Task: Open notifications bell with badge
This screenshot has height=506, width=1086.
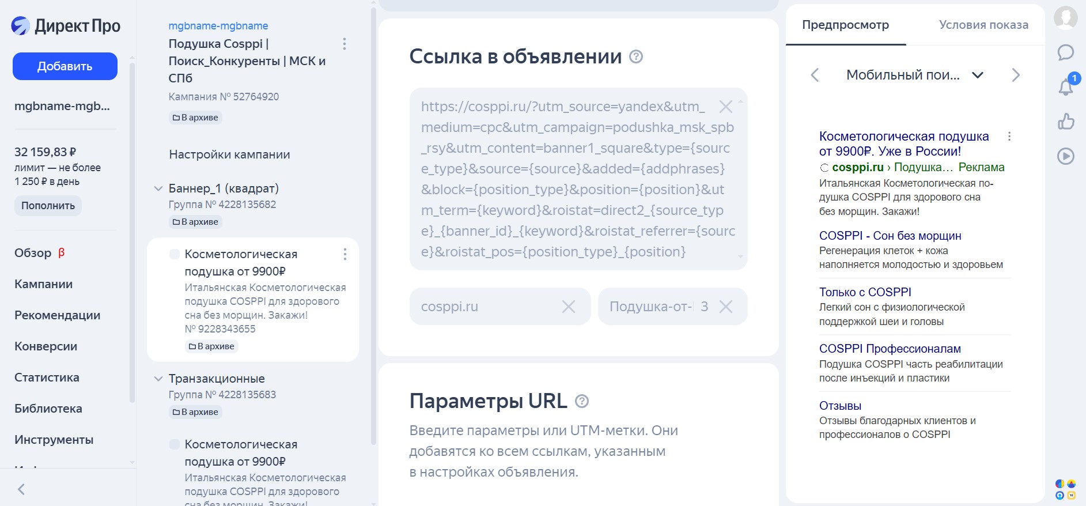Action: (1066, 86)
